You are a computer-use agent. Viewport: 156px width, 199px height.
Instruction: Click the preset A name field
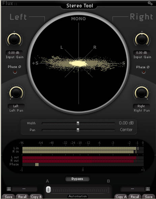(24, 189)
